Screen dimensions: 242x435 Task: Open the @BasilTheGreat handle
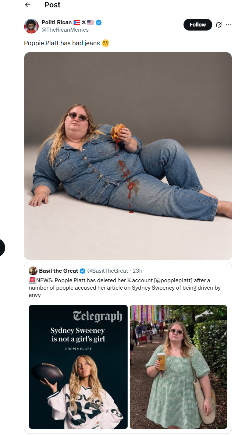click(x=107, y=271)
